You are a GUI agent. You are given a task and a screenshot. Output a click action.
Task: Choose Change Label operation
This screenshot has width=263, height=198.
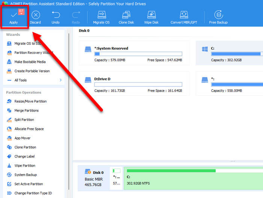[x=21, y=156]
